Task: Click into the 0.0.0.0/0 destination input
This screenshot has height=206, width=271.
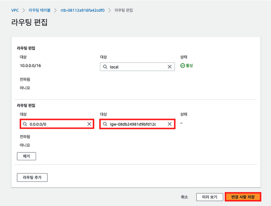Action: (57, 124)
